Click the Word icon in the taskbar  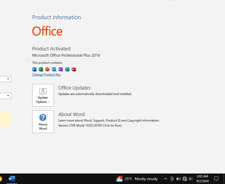click(12, 179)
